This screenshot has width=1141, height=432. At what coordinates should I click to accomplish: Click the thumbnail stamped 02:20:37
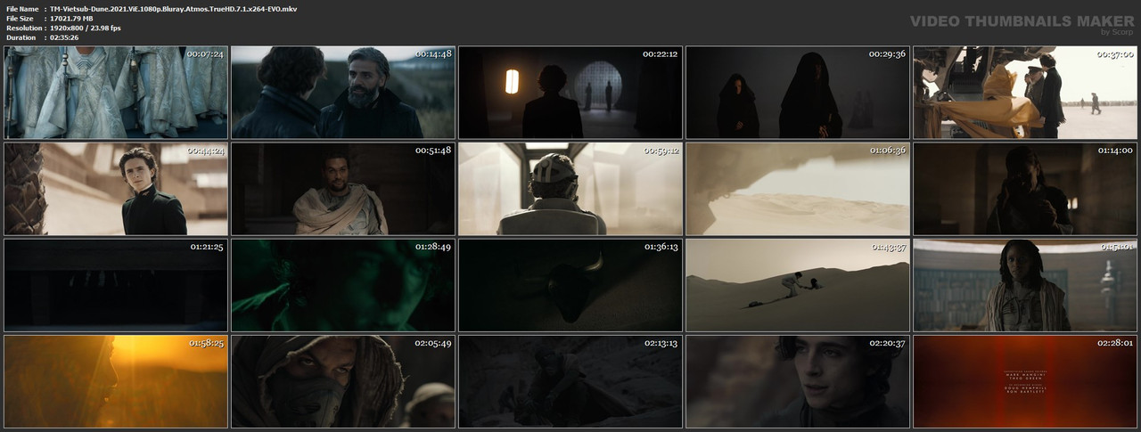click(x=798, y=381)
